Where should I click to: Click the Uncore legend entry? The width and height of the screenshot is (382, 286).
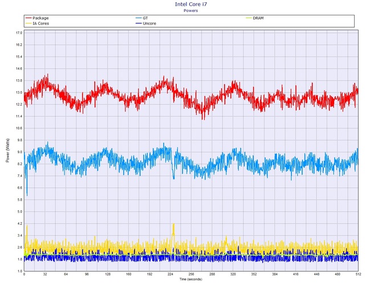click(x=146, y=23)
